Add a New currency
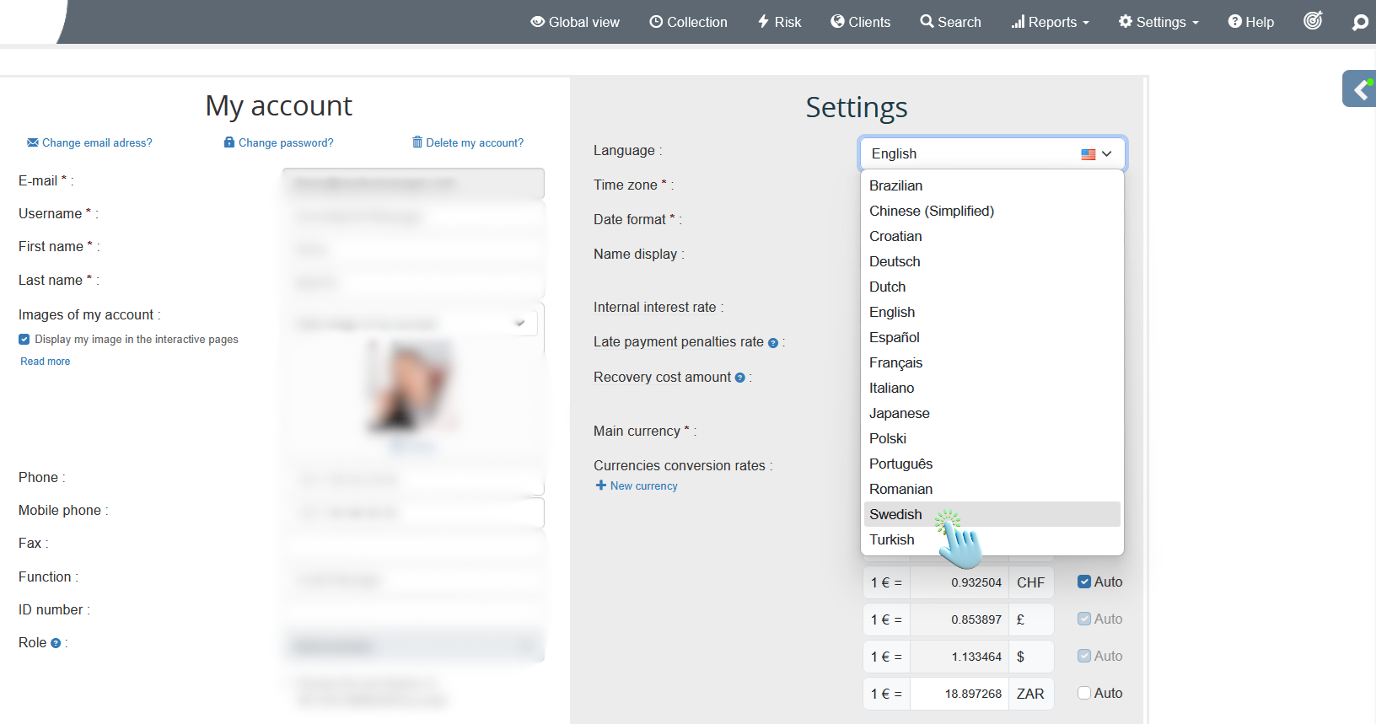Screen dimensions: 1376x724 pos(637,486)
